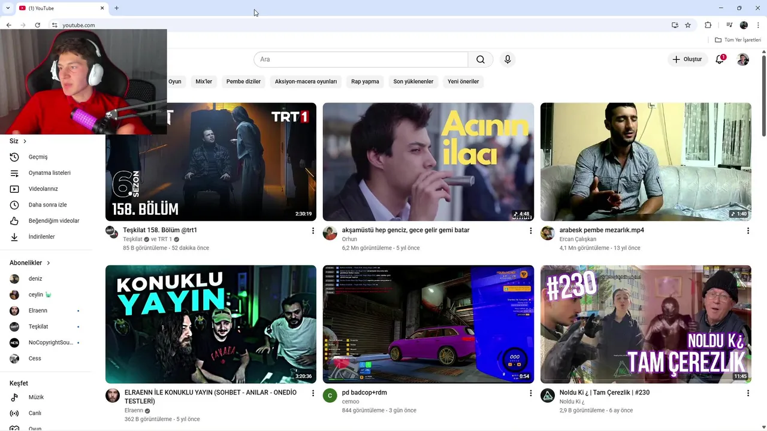767x431 pixels.
Task: Open Oynatma listeleri in sidebar
Action: pos(46,173)
